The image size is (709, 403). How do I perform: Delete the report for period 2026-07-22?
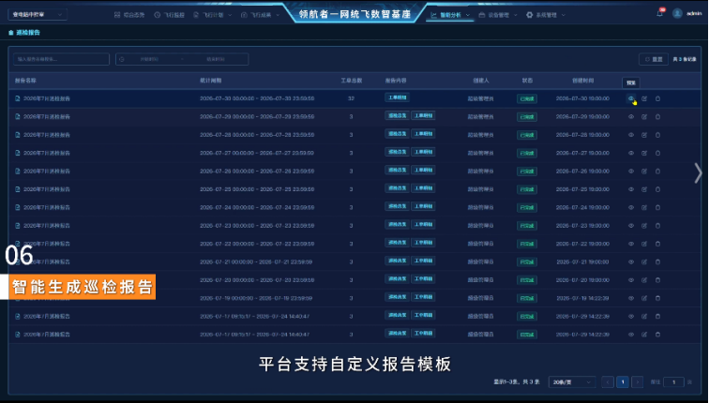point(658,244)
